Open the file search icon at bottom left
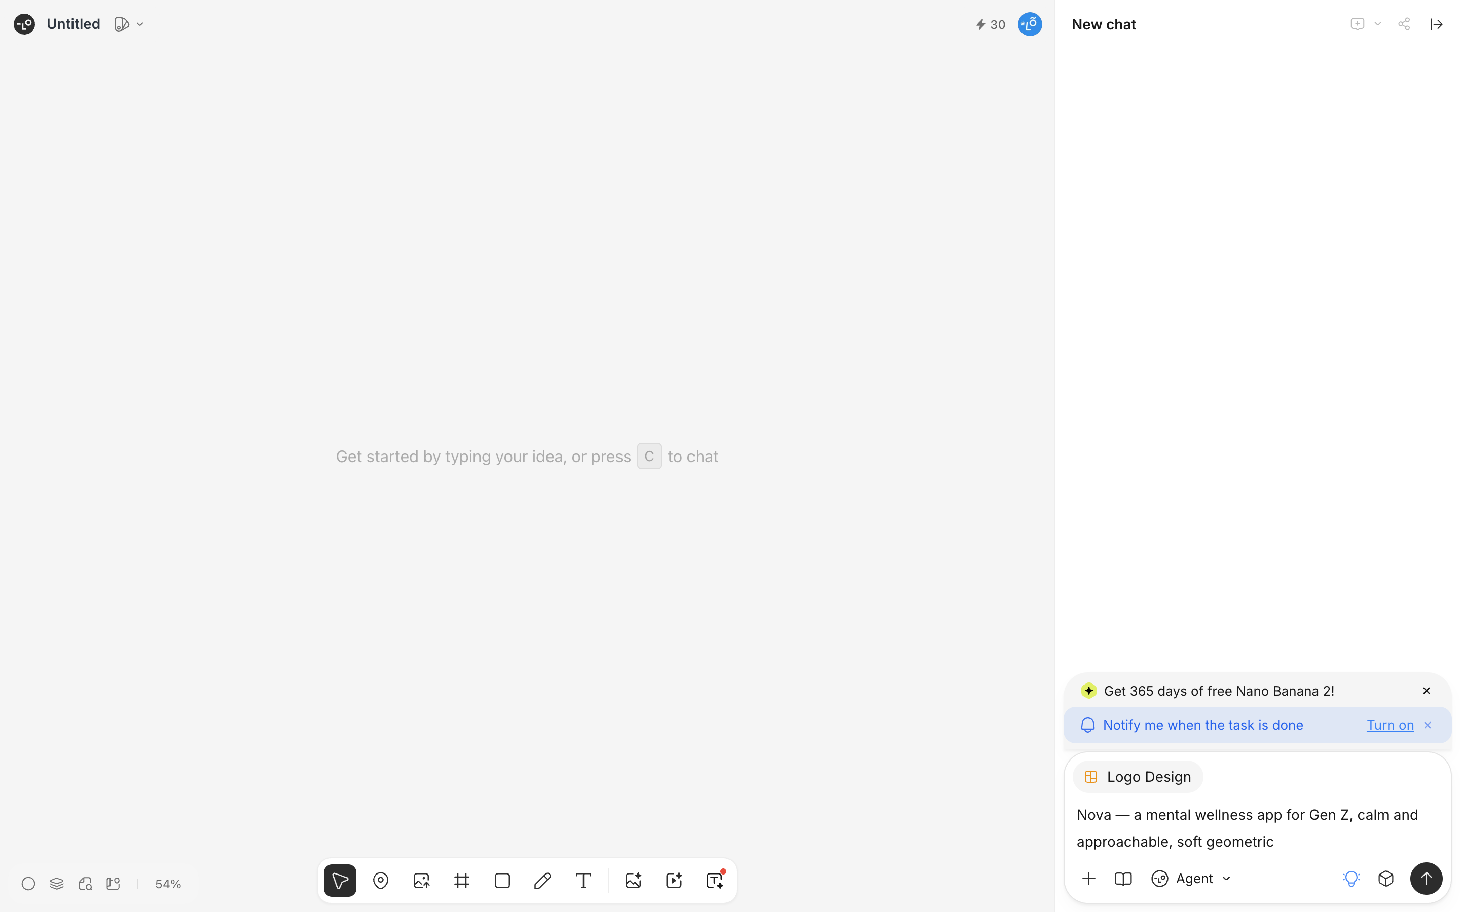Screen dimensions: 1460x912 (x=85, y=884)
